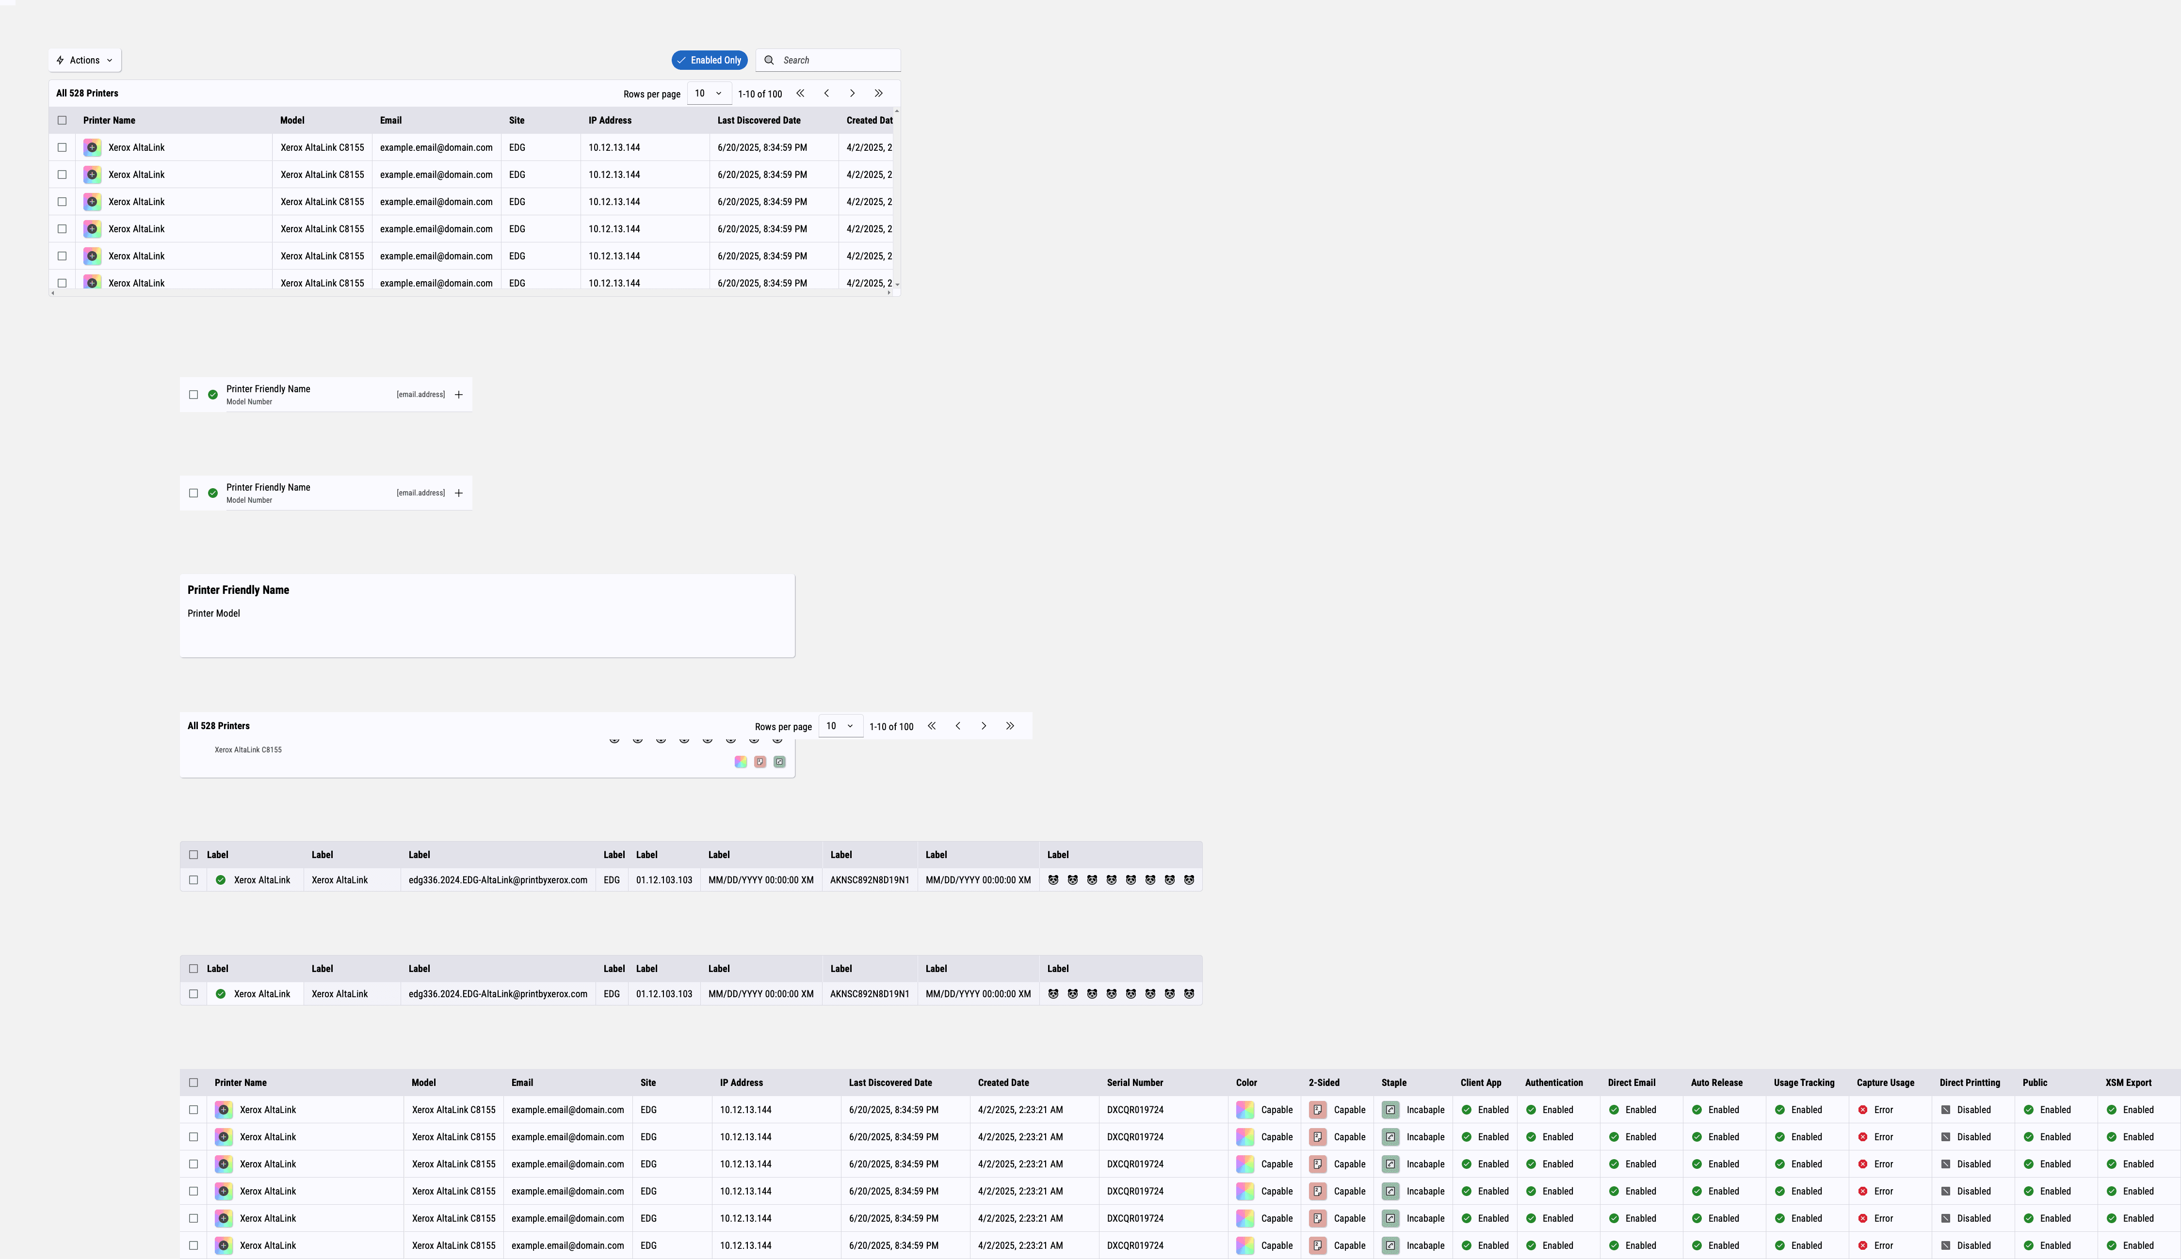This screenshot has height=1259, width=2181.
Task: Click the last page icon in the lower pagination bar
Action: [x=1009, y=726]
